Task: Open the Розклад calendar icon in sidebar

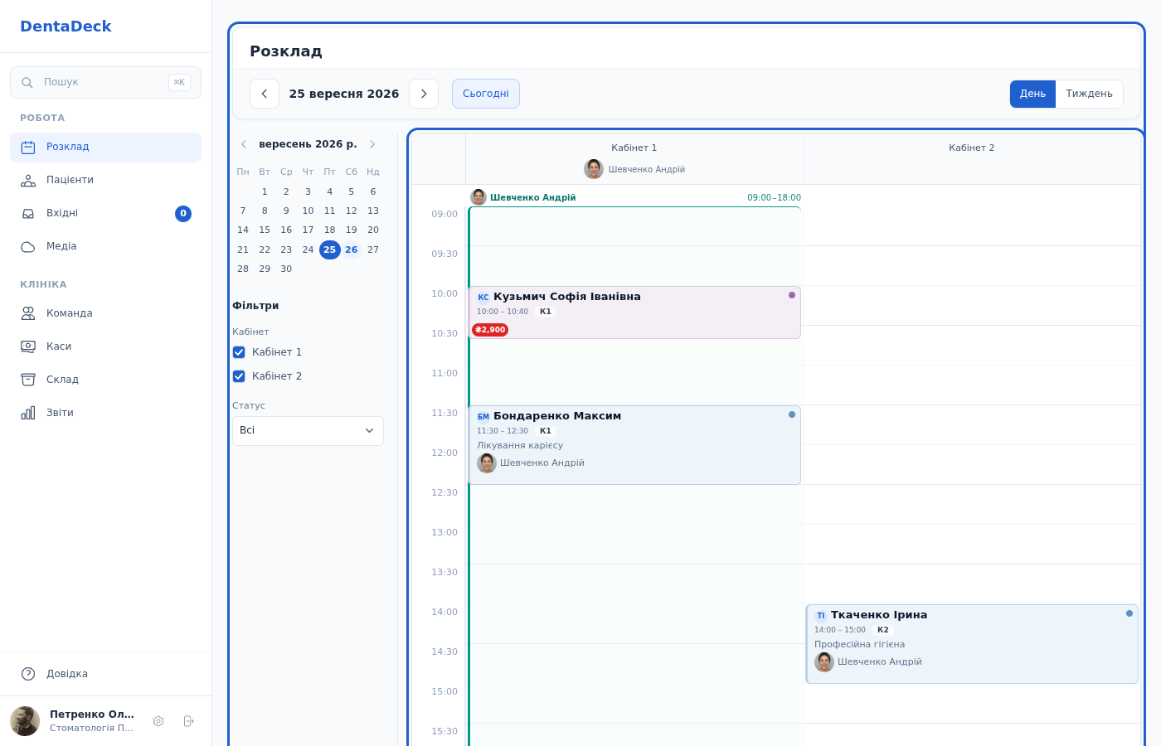Action: tap(28, 148)
